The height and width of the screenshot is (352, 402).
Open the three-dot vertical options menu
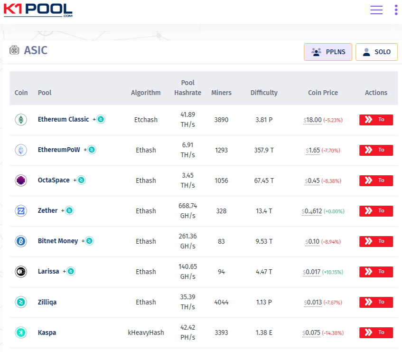pyautogui.click(x=396, y=10)
